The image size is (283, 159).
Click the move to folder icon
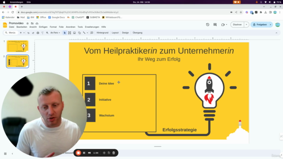(32, 23)
